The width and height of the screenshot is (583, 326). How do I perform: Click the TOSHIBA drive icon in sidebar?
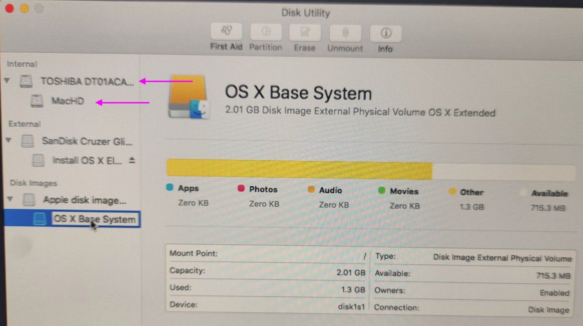click(x=26, y=81)
